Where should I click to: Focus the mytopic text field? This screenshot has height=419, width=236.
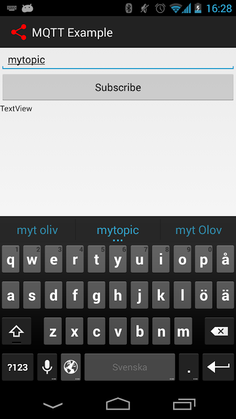[x=118, y=60]
